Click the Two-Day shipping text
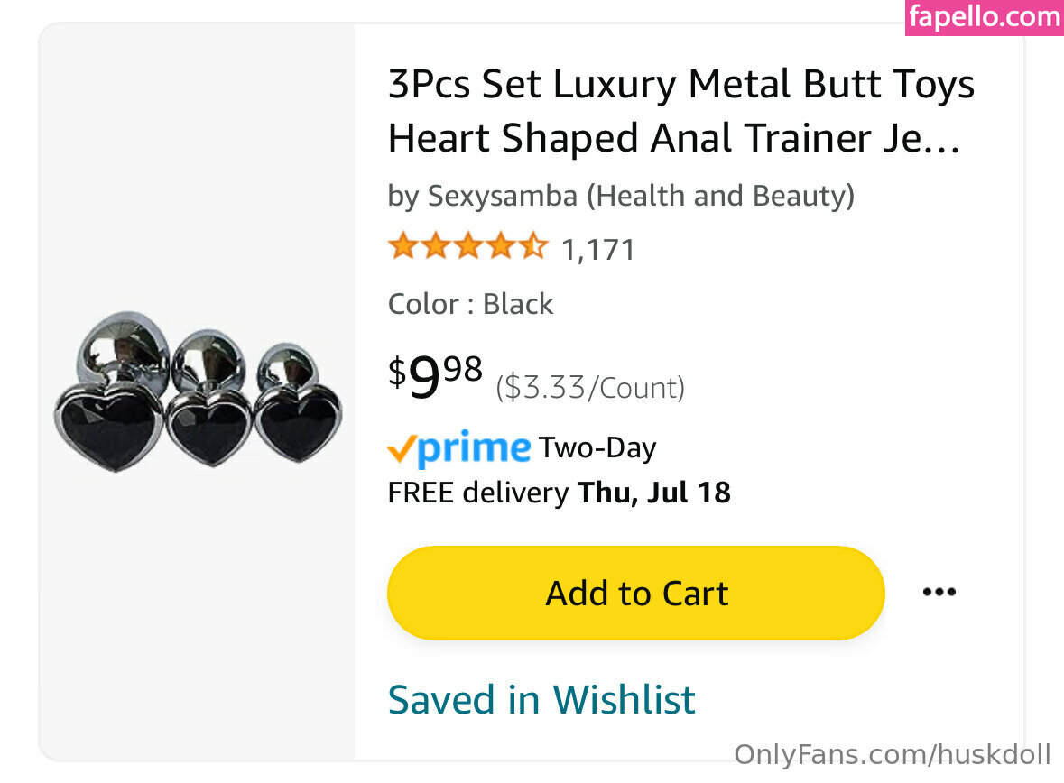 pos(597,447)
